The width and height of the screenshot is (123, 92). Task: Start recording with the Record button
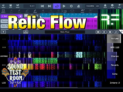tap(71, 6)
